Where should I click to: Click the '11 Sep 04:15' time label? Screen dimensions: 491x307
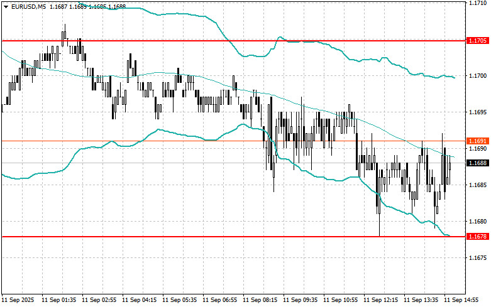click(140, 300)
